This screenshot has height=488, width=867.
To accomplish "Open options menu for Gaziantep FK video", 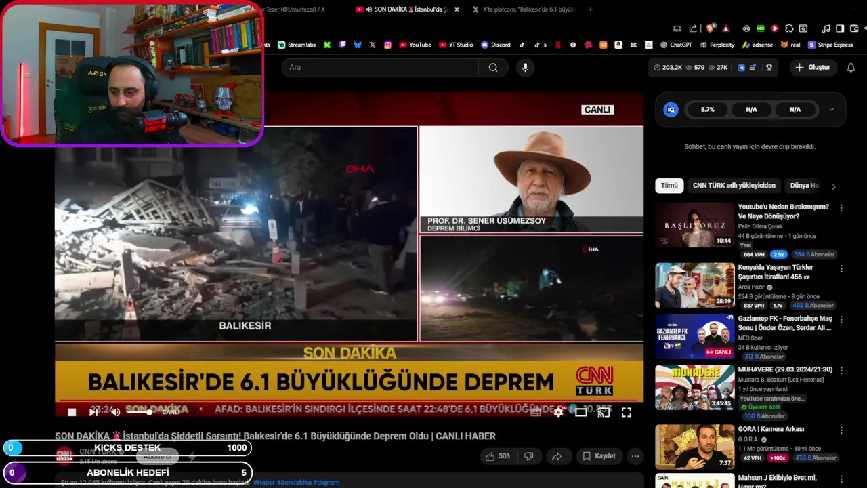I will (841, 319).
